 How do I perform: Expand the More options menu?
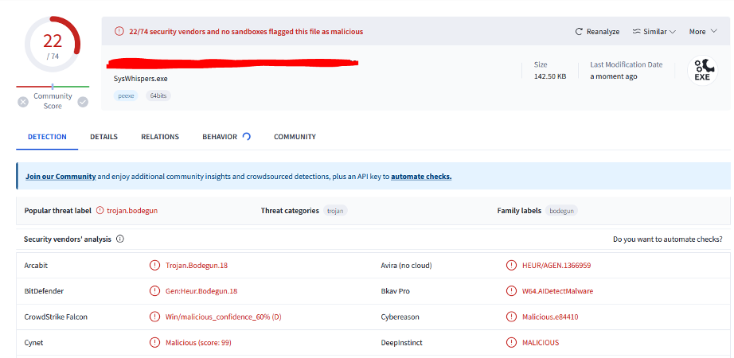[x=703, y=31]
